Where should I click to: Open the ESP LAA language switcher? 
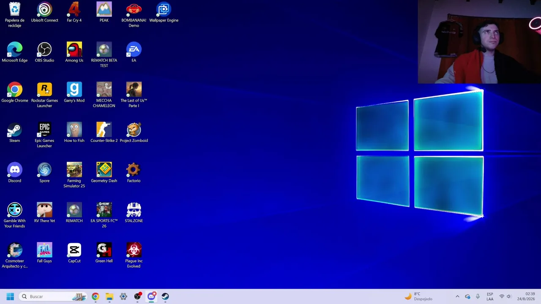[490, 296]
